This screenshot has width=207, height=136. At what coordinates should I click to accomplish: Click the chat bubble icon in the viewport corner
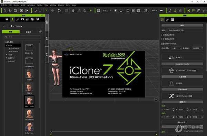[157, 100]
